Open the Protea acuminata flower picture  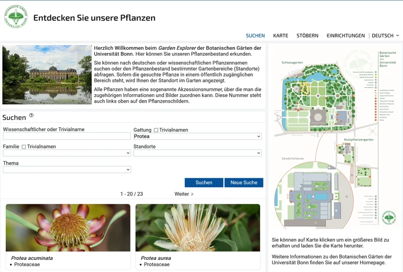coord(68,227)
